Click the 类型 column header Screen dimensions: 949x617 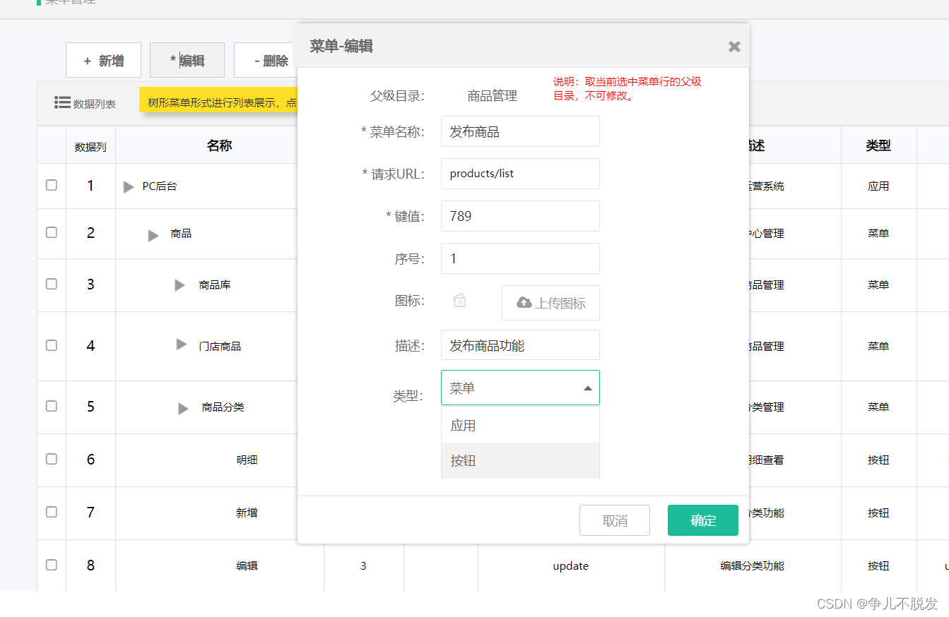pyautogui.click(x=878, y=145)
